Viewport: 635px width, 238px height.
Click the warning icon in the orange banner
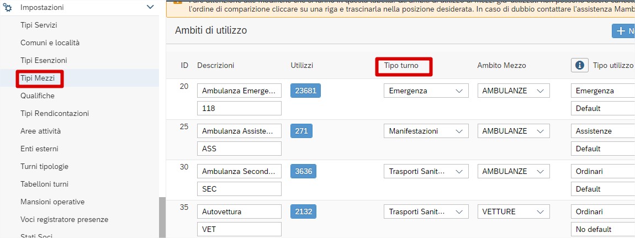click(178, 2)
